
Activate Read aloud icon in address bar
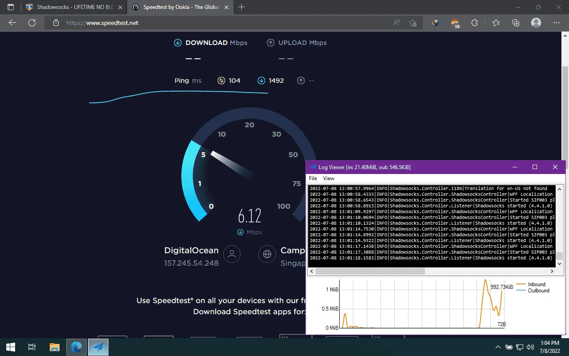coord(397,23)
